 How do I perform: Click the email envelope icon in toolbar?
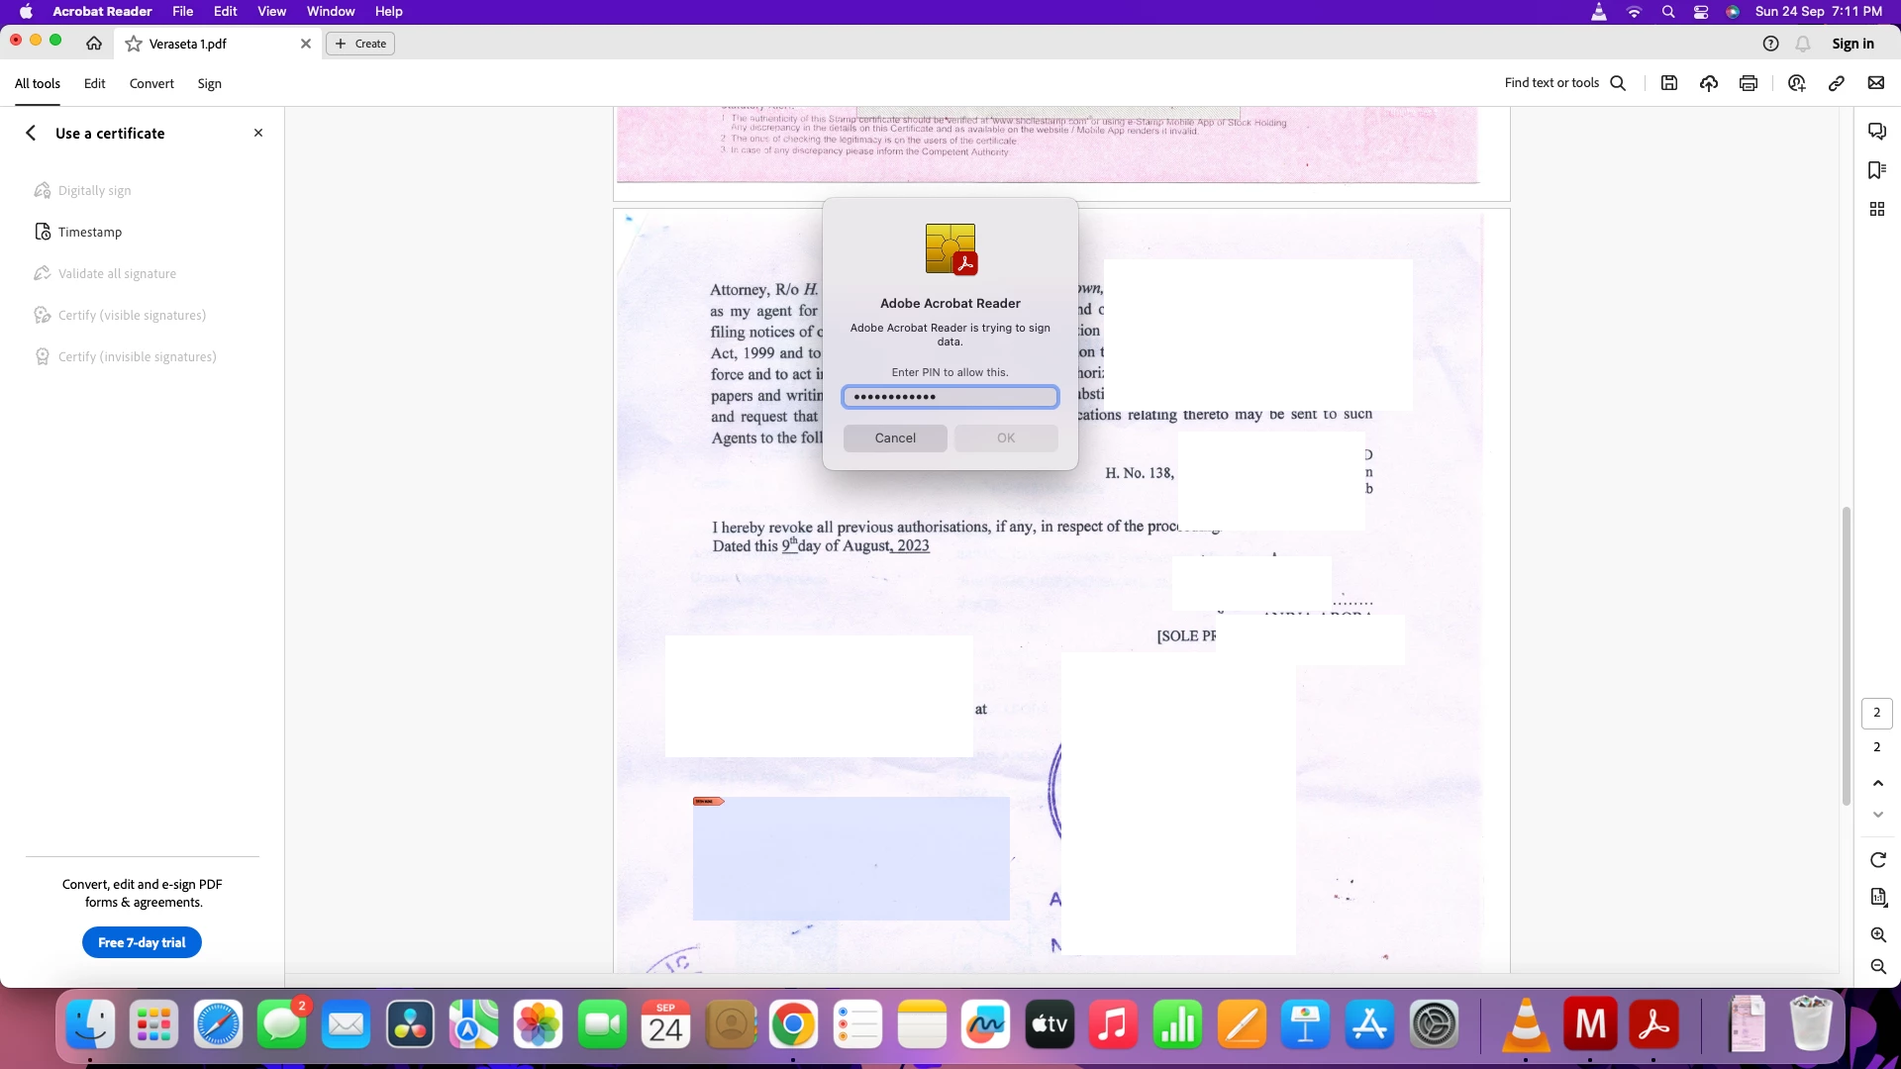1876,83
